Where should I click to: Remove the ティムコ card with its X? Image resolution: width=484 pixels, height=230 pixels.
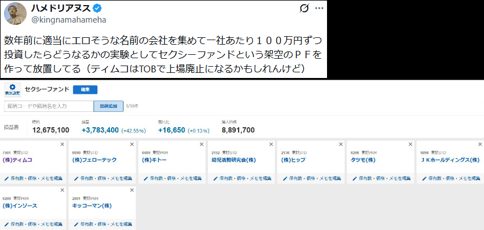(x=62, y=145)
